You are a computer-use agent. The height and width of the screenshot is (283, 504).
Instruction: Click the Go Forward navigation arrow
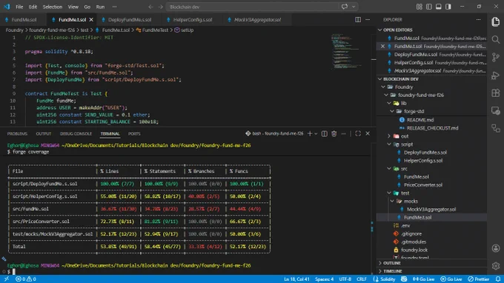tap(160, 7)
